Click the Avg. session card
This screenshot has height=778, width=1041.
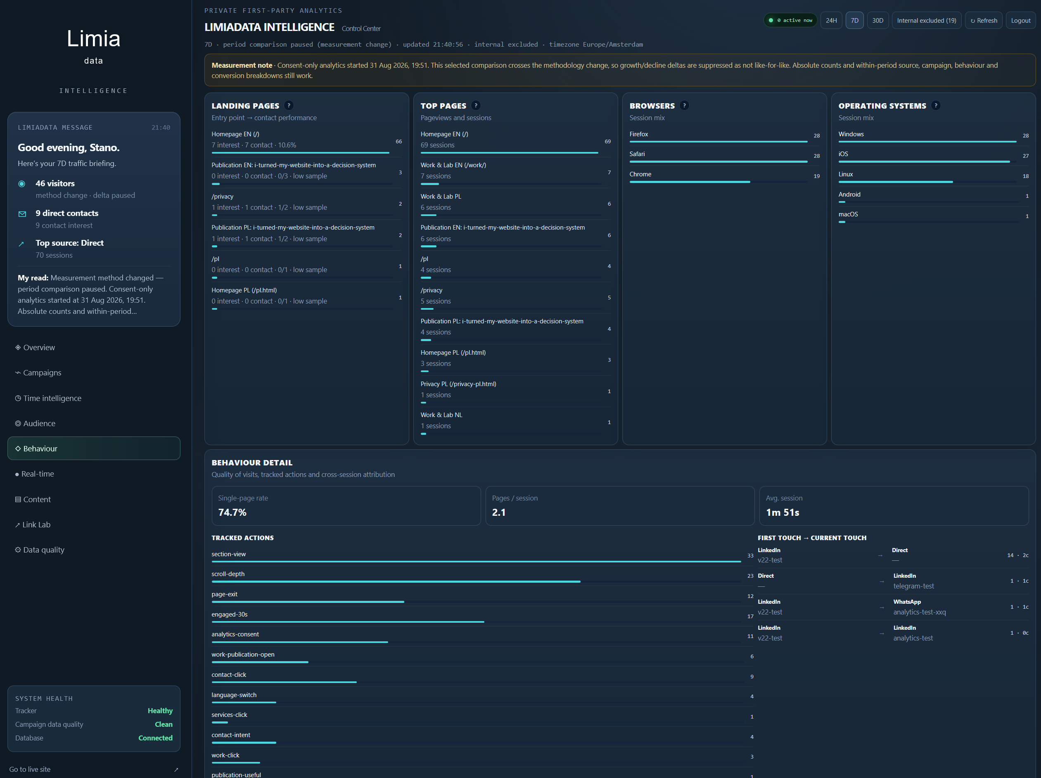coord(894,505)
